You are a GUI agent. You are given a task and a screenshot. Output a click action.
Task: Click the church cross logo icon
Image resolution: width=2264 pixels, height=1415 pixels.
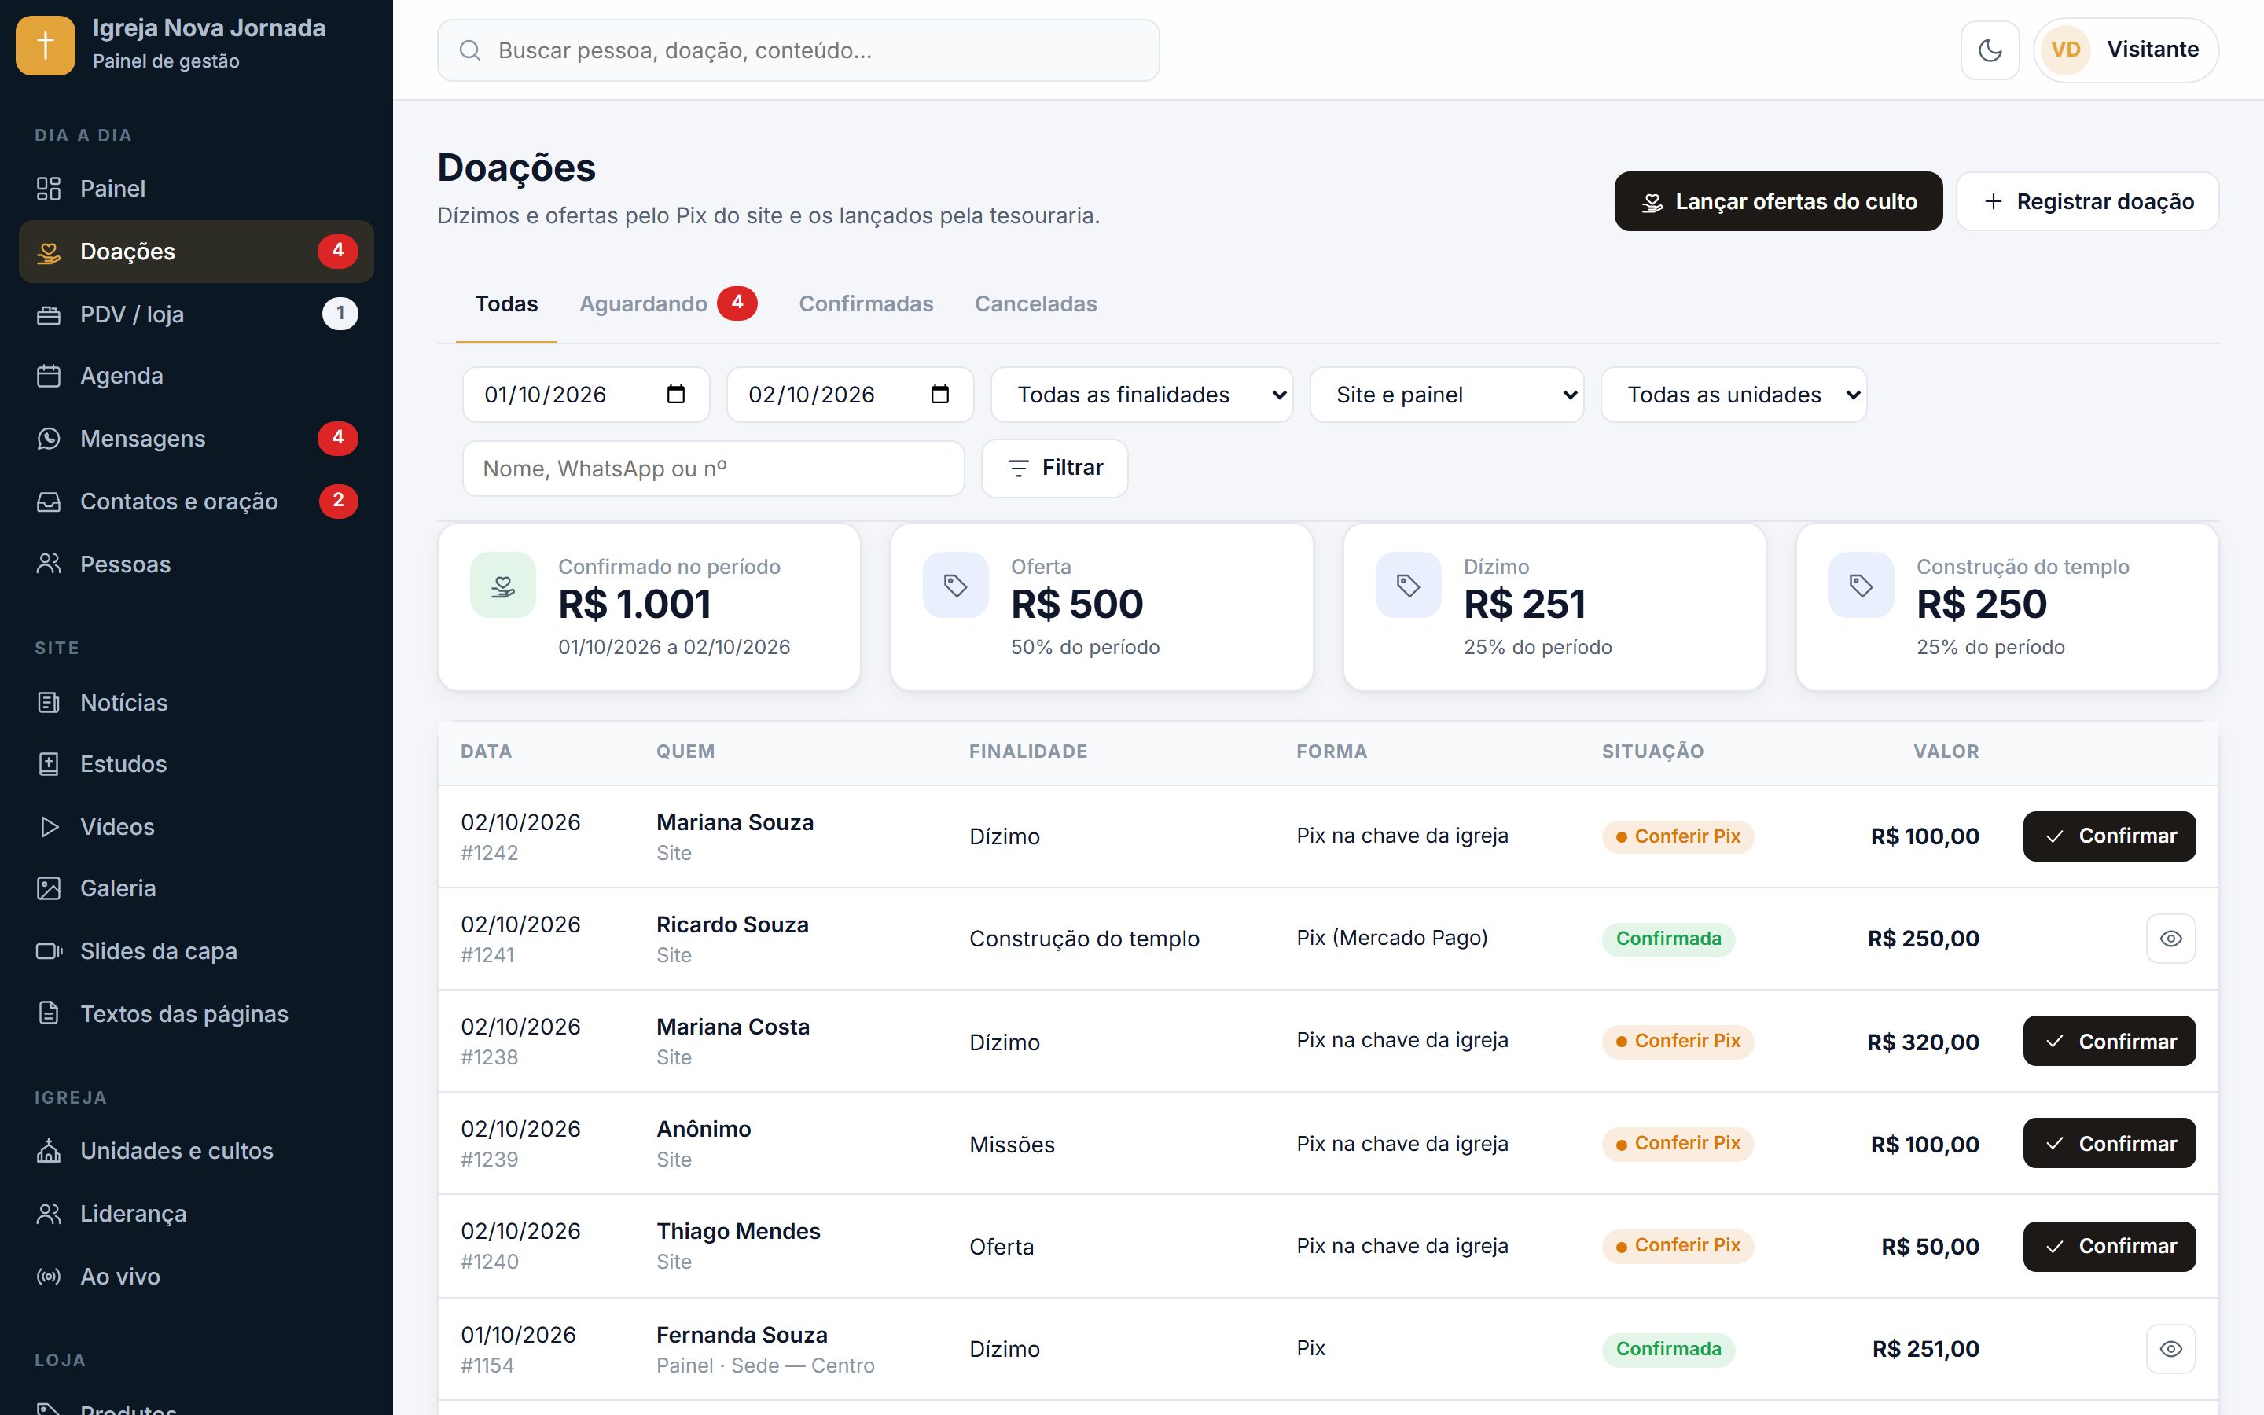(x=46, y=45)
